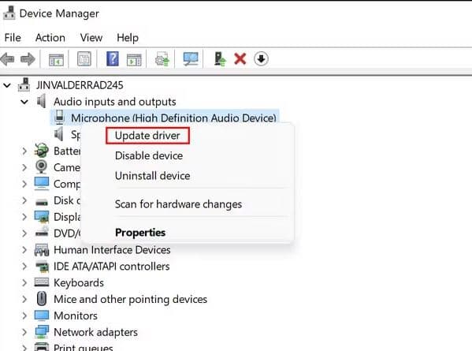472x351 pixels.
Task: Open the File menu
Action: point(13,38)
